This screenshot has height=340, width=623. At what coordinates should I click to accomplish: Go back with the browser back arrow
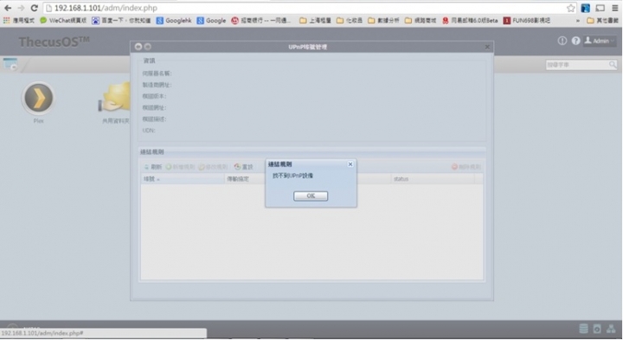[8, 8]
